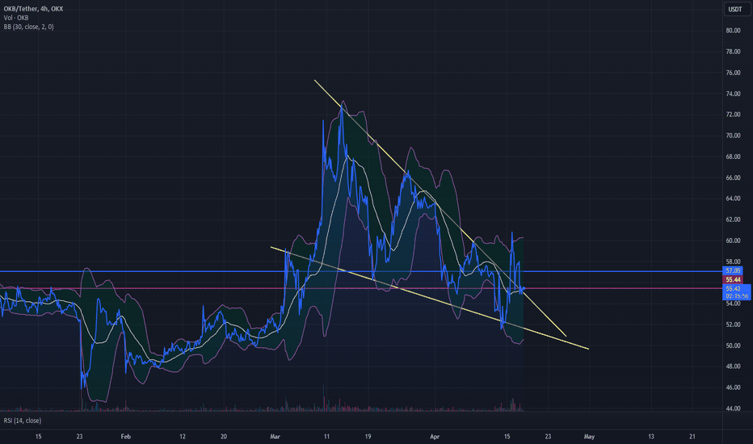Click the 11 date label on time axis
753x444 pixels.
tap(326, 437)
